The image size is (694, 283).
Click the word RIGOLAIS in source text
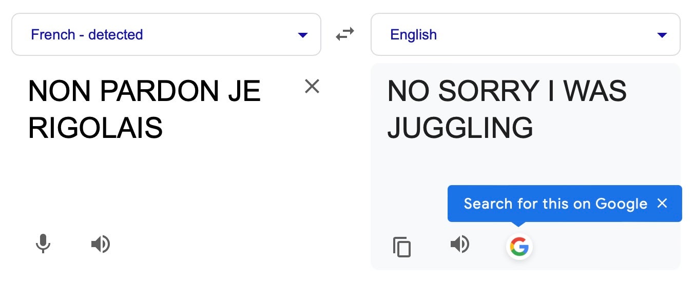tap(95, 128)
